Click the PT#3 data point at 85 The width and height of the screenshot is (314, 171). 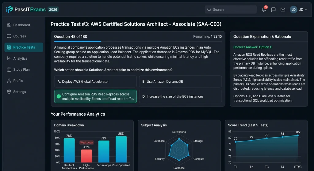click(298, 135)
